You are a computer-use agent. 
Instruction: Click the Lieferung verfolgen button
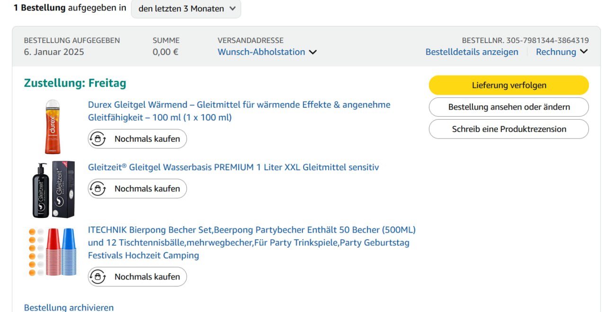coord(508,85)
